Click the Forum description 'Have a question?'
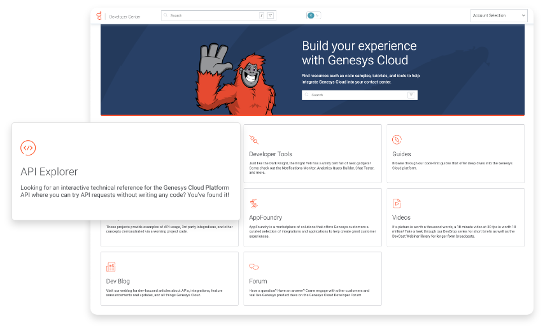 click(x=309, y=293)
